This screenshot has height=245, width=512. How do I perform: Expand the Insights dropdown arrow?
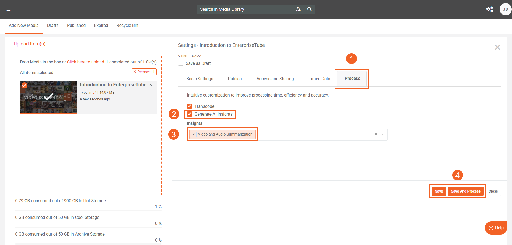click(383, 134)
